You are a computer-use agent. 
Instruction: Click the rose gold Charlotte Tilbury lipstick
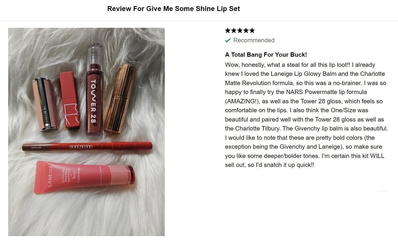[x=120, y=99]
